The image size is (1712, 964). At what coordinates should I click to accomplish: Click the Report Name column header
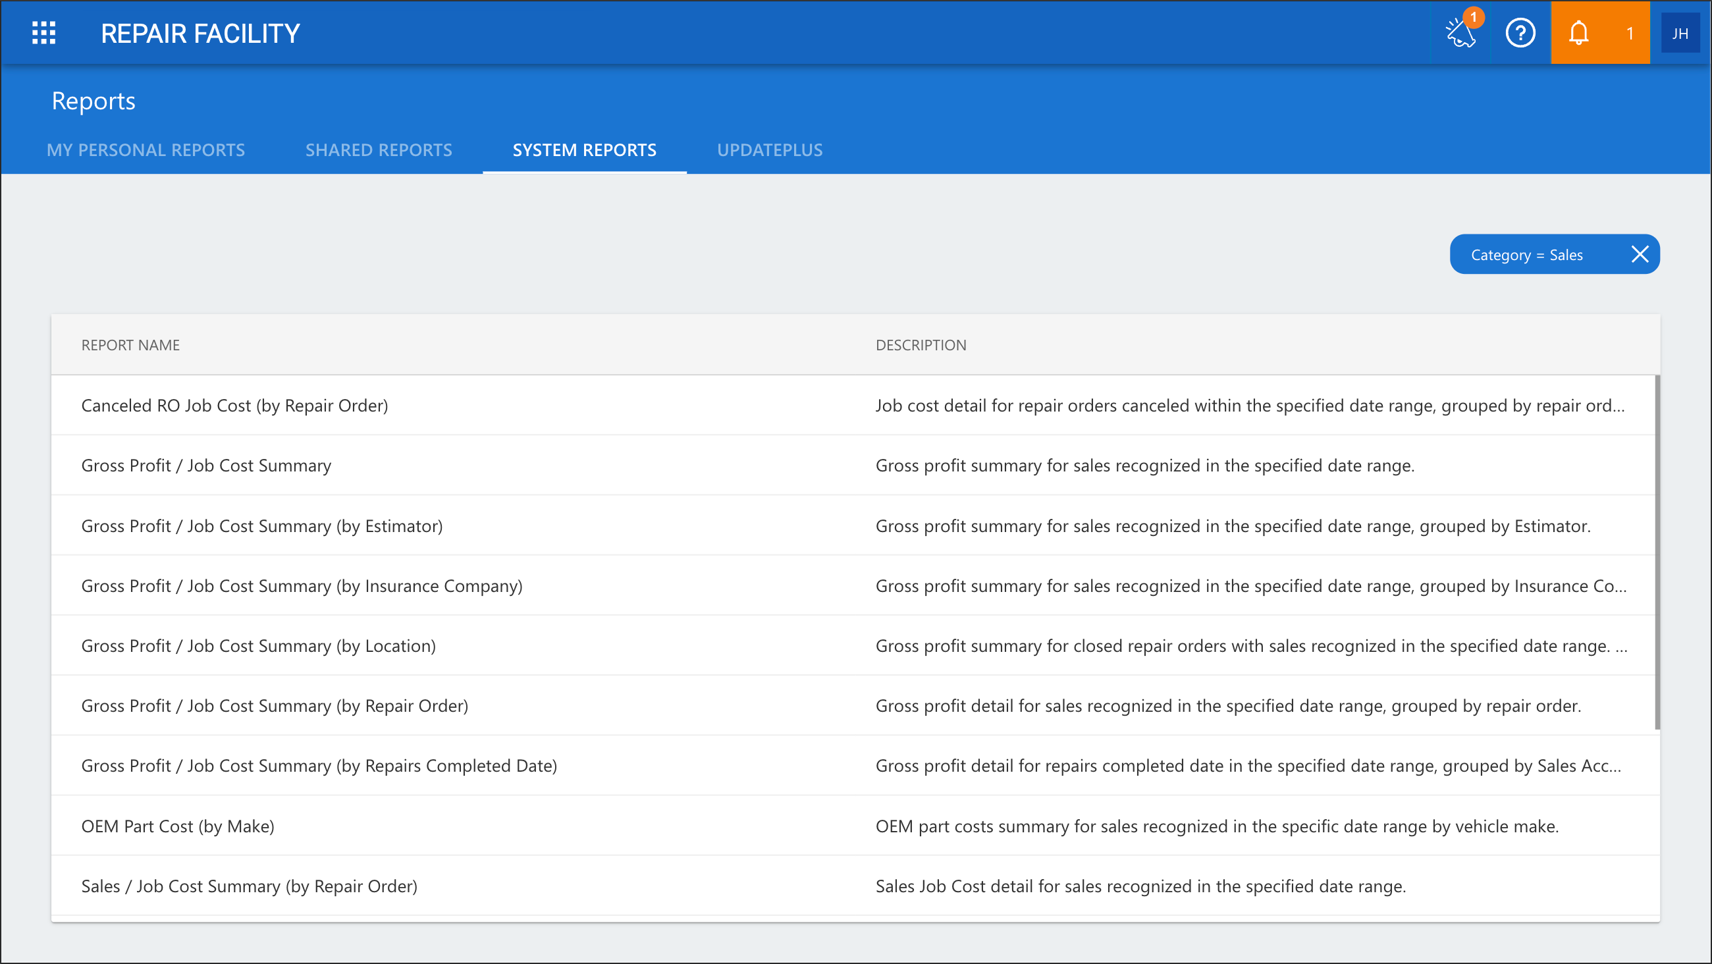point(130,344)
